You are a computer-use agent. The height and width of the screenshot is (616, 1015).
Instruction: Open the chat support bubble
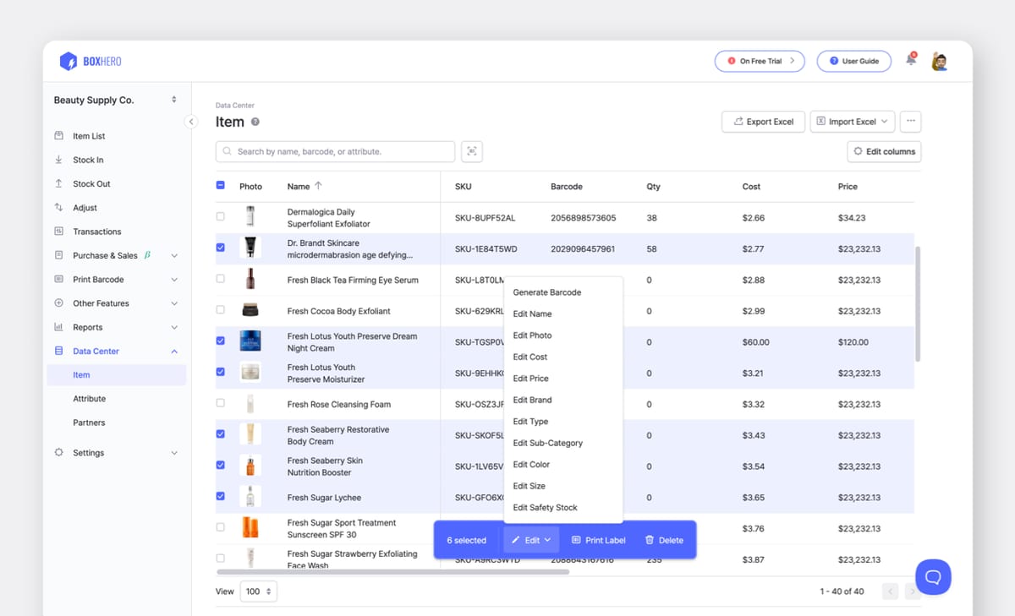click(933, 576)
